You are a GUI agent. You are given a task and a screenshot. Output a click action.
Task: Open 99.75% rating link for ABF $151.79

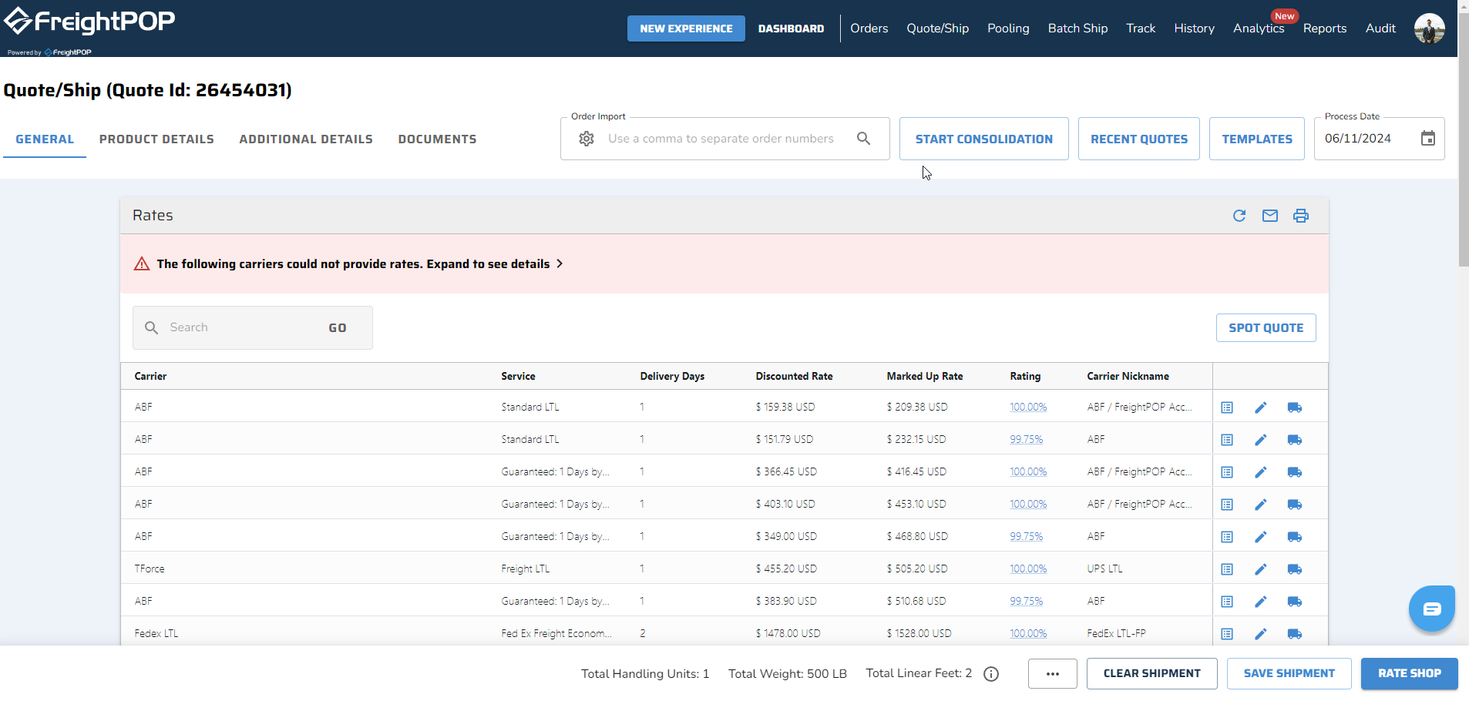[1027, 440]
